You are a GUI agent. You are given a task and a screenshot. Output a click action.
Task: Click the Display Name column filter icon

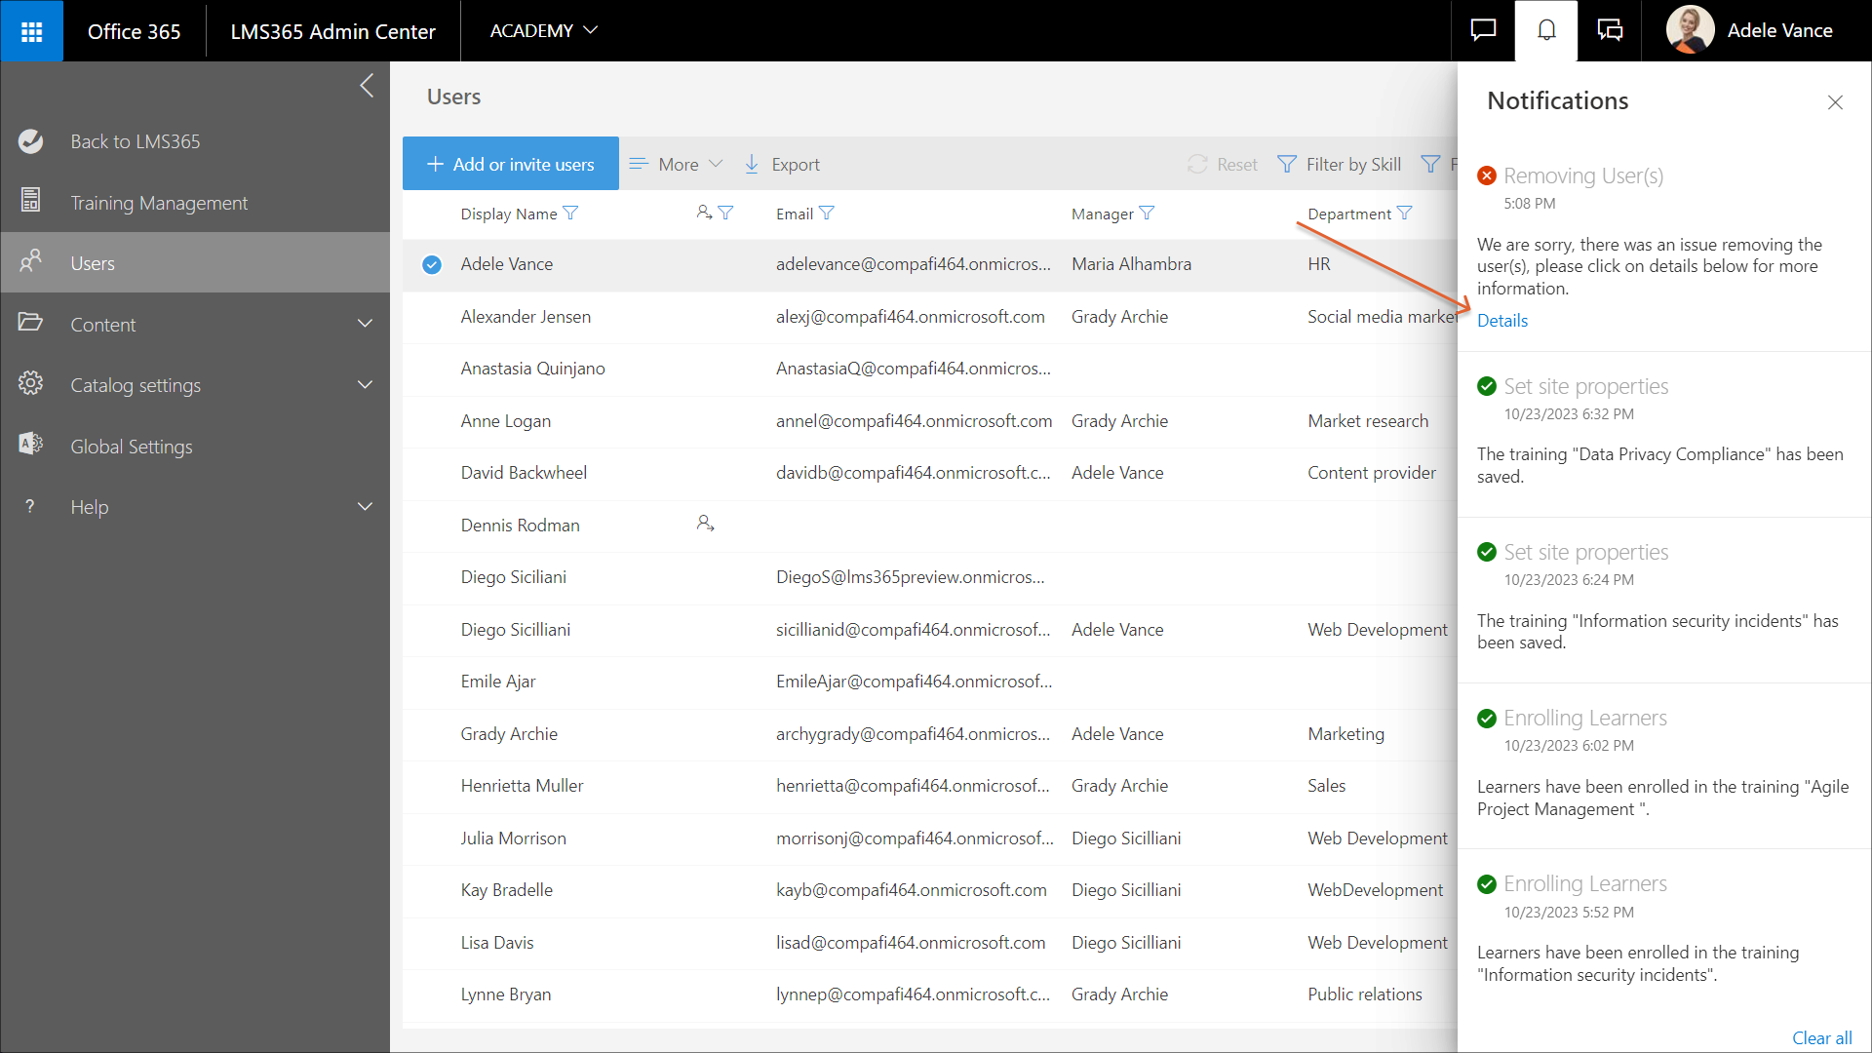click(571, 214)
